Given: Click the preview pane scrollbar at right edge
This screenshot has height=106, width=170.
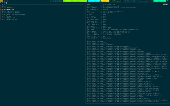Looking at the screenshot, I should pos(168,11).
